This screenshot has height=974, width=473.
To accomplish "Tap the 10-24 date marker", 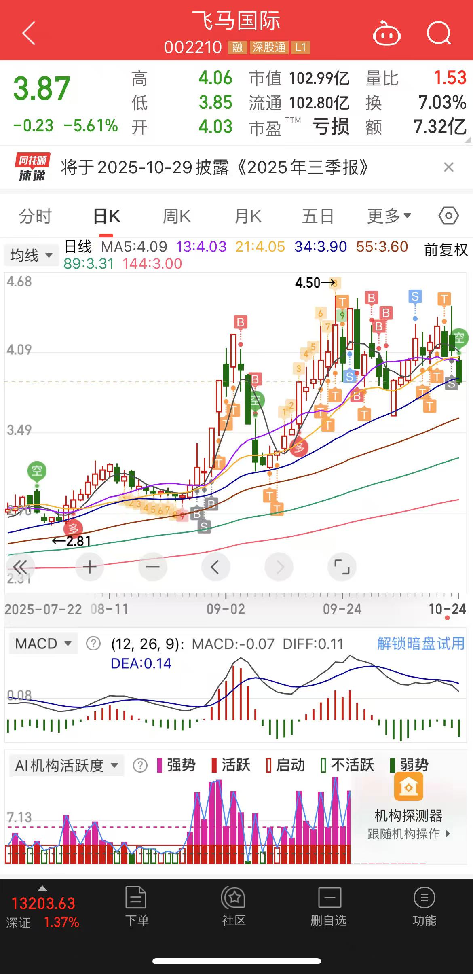I will [x=447, y=609].
